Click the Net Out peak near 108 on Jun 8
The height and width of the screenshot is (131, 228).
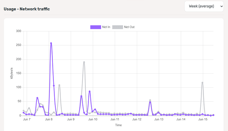pyautogui.click(x=59, y=85)
